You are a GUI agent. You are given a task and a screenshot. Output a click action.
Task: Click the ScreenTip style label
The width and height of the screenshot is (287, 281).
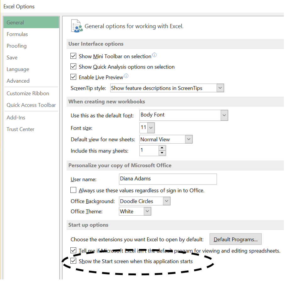point(89,88)
